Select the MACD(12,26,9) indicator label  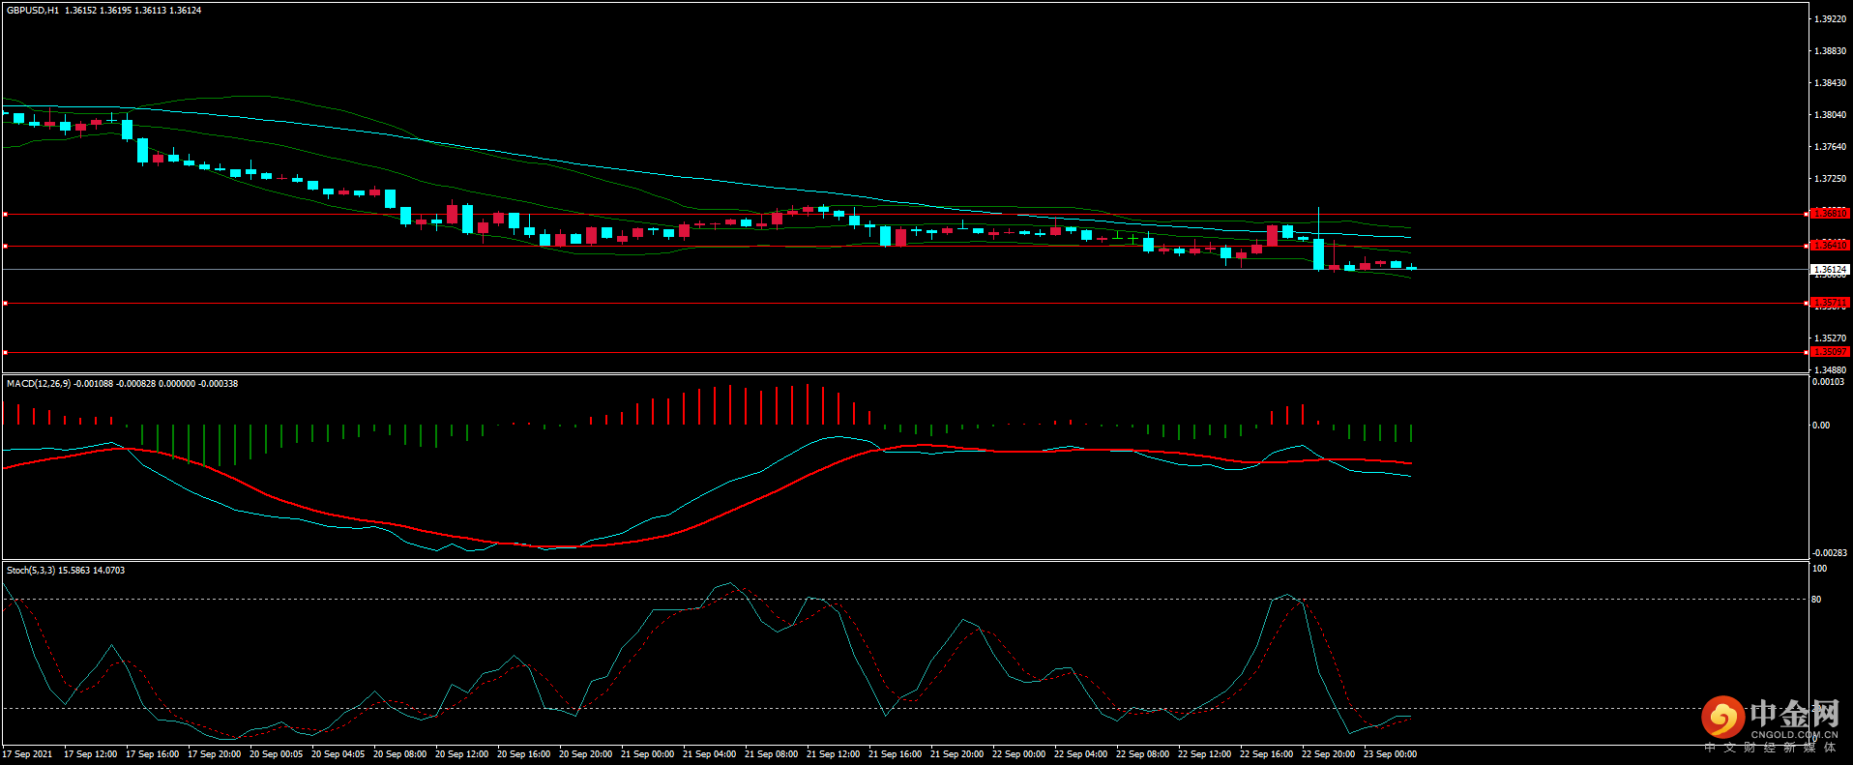pyautogui.click(x=38, y=384)
